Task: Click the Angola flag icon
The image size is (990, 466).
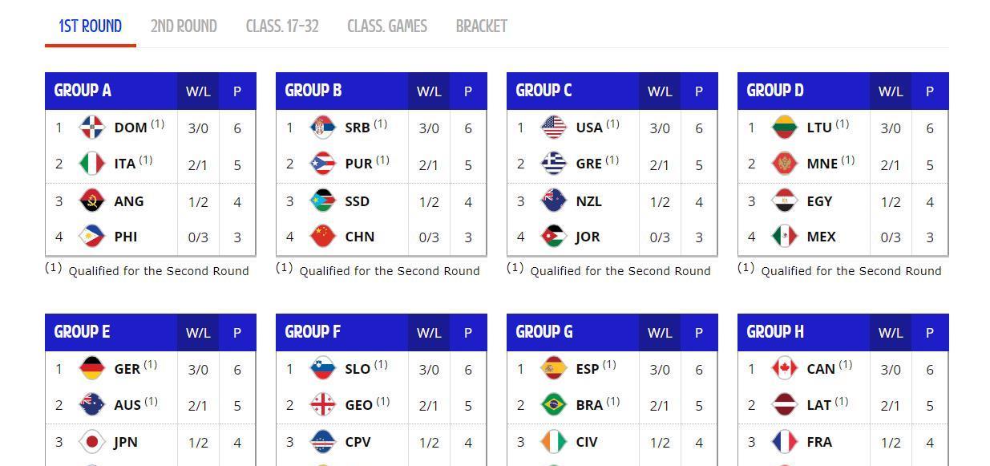Action: pos(92,201)
